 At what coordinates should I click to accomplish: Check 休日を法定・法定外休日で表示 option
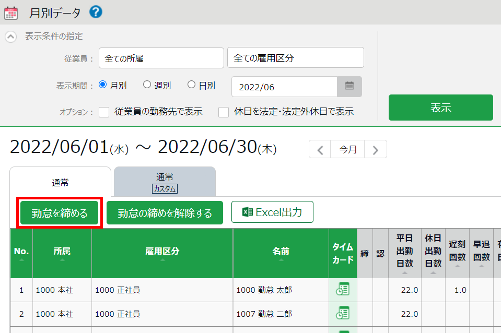[224, 112]
